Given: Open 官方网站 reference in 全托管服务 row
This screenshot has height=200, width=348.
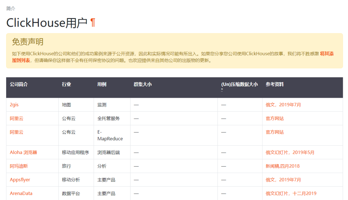Looking at the screenshot, I should tap(275, 119).
